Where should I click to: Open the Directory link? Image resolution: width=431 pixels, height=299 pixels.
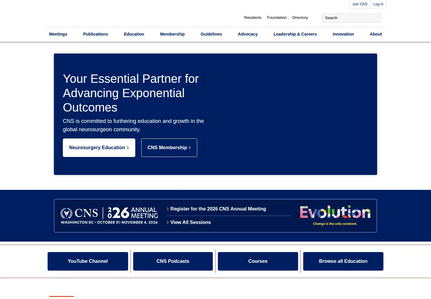coord(300,18)
